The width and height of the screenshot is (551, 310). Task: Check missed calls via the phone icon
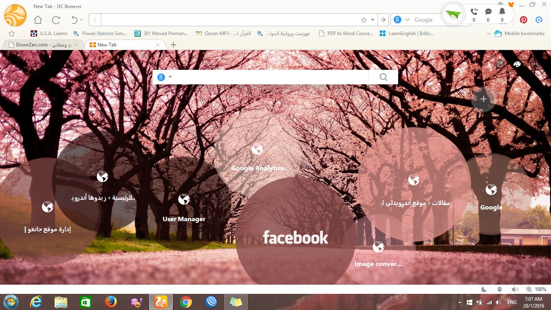[x=474, y=12]
